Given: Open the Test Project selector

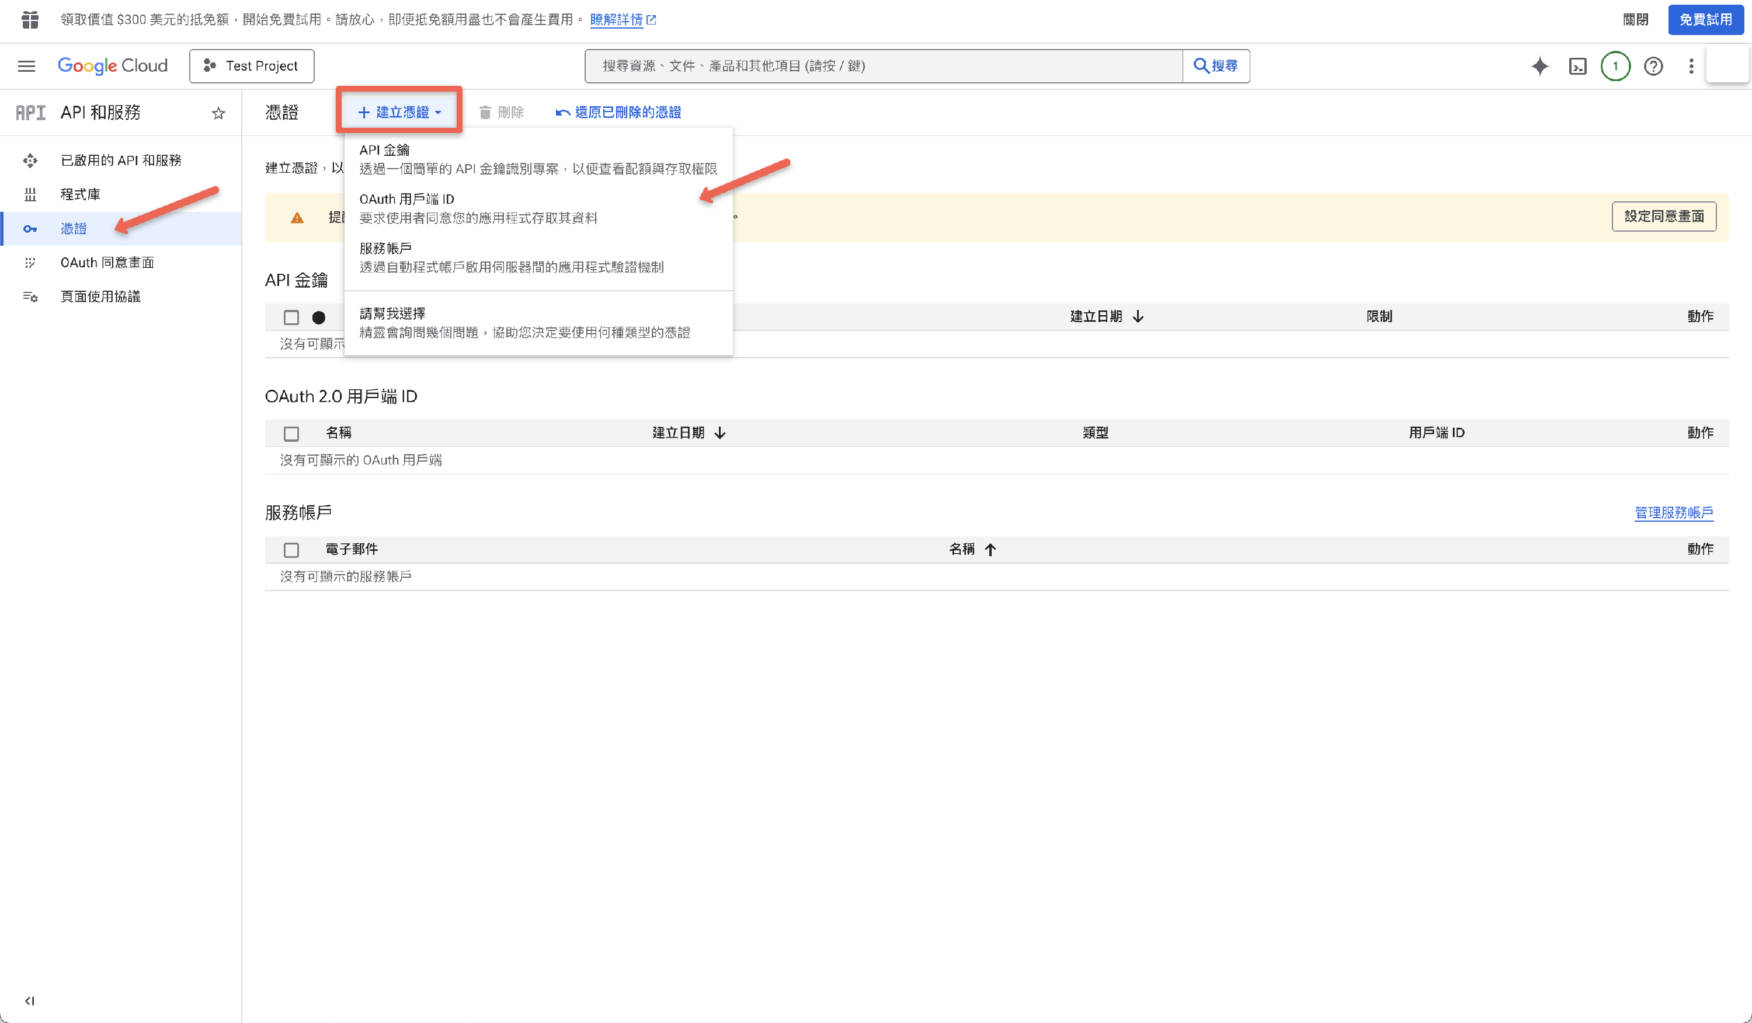Looking at the screenshot, I should 252,66.
